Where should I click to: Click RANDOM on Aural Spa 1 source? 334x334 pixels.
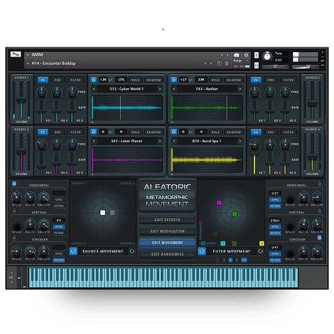(234, 132)
